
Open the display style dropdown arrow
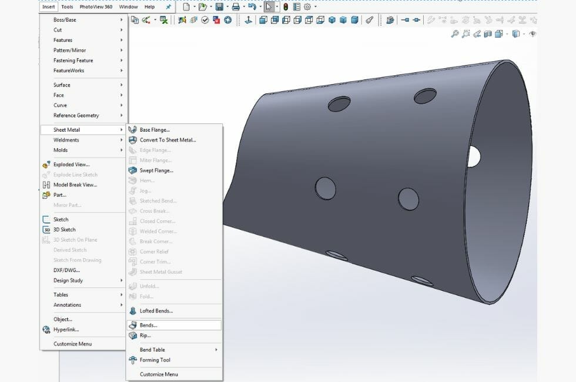524,33
